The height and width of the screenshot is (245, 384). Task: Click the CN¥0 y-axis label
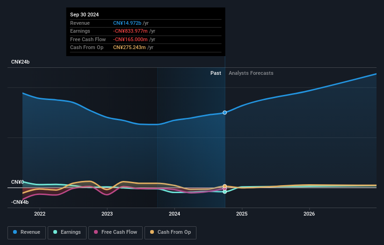[x=17, y=182]
